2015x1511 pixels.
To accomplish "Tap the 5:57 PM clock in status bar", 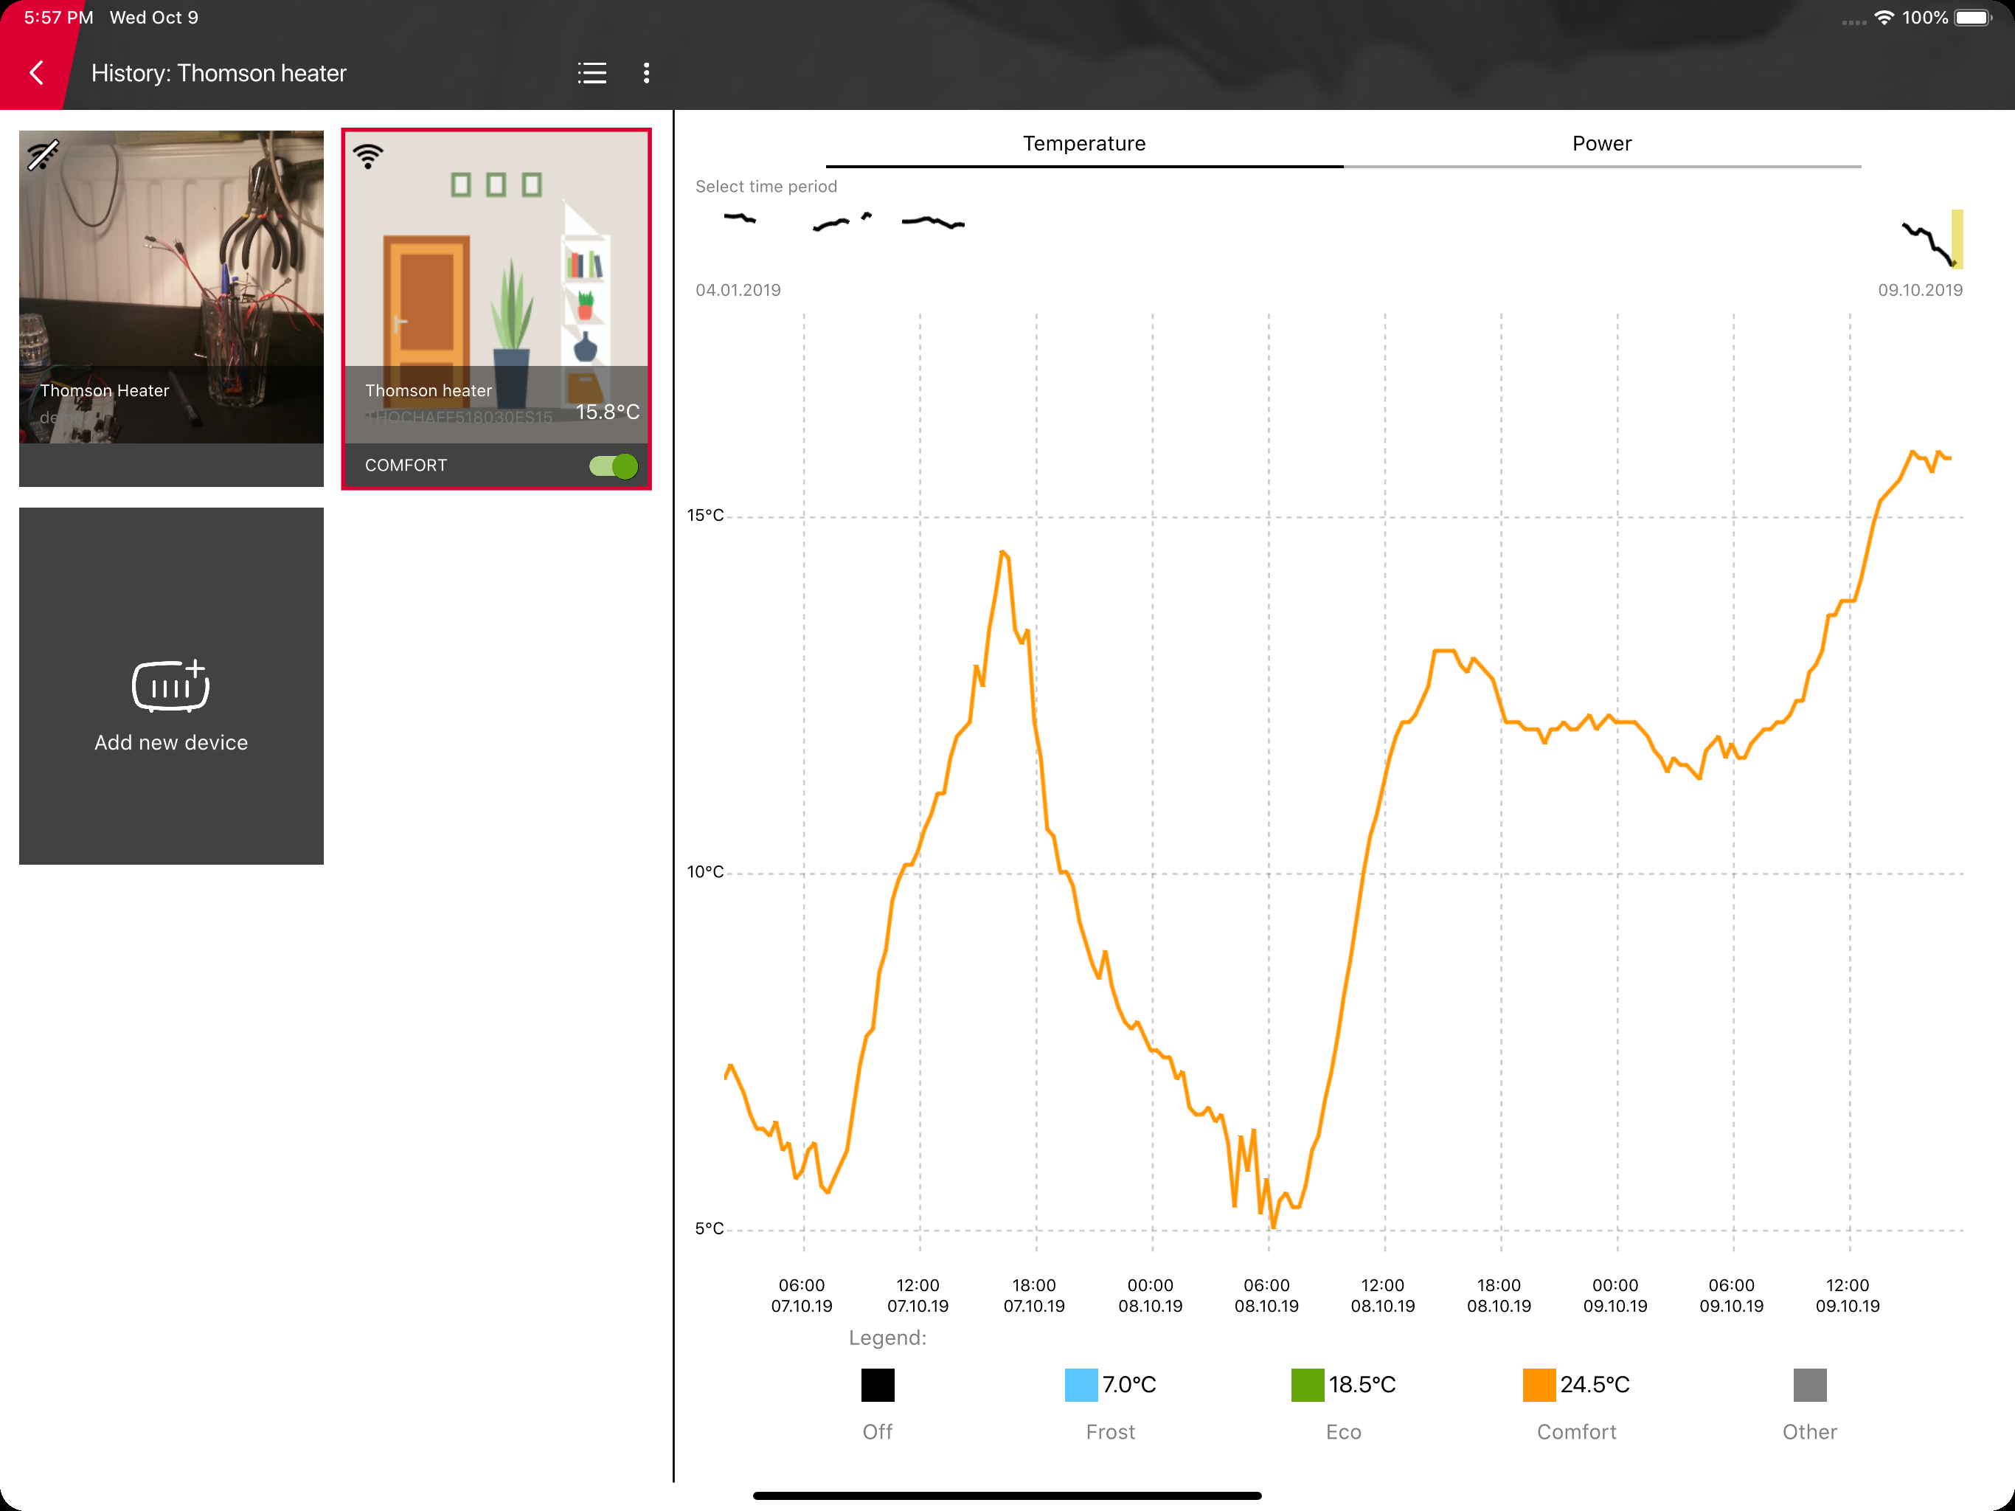I will [x=58, y=17].
